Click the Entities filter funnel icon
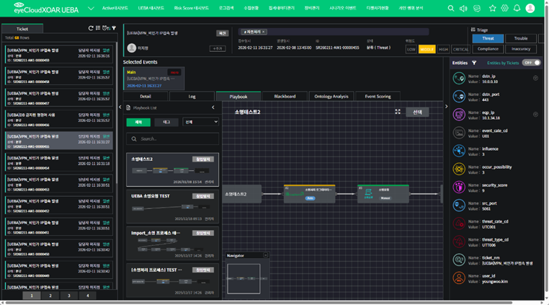Screen dimensions: 549x305 (x=474, y=63)
